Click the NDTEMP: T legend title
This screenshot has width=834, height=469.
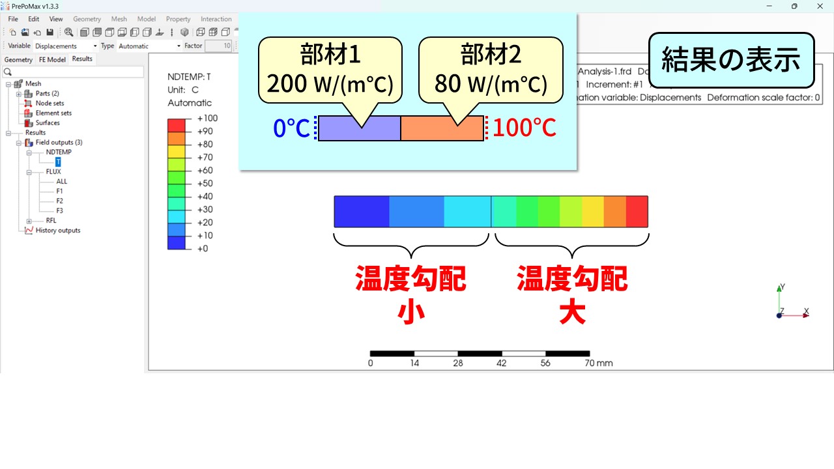pyautogui.click(x=189, y=76)
